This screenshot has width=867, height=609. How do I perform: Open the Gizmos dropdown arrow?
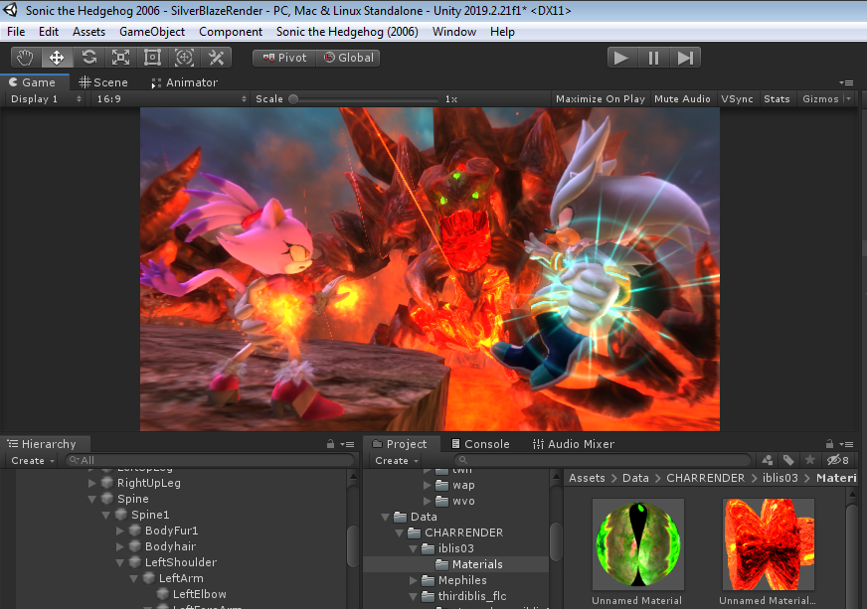[x=849, y=99]
